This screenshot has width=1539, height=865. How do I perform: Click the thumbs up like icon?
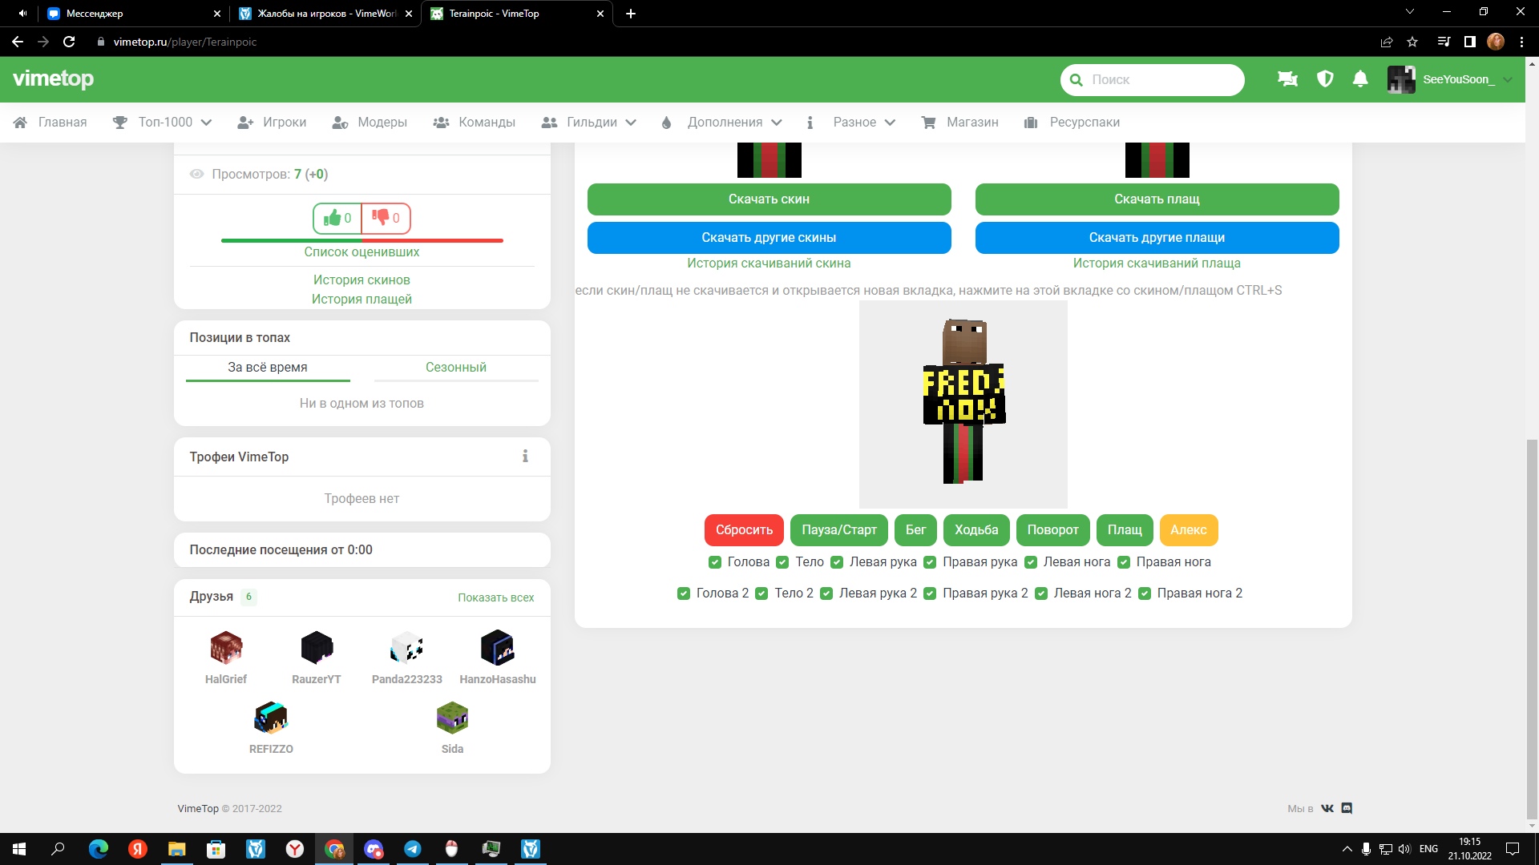(x=333, y=218)
